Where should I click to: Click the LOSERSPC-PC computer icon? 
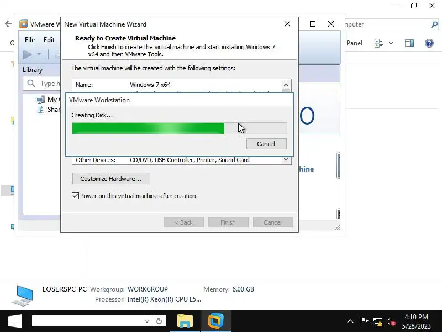23,295
